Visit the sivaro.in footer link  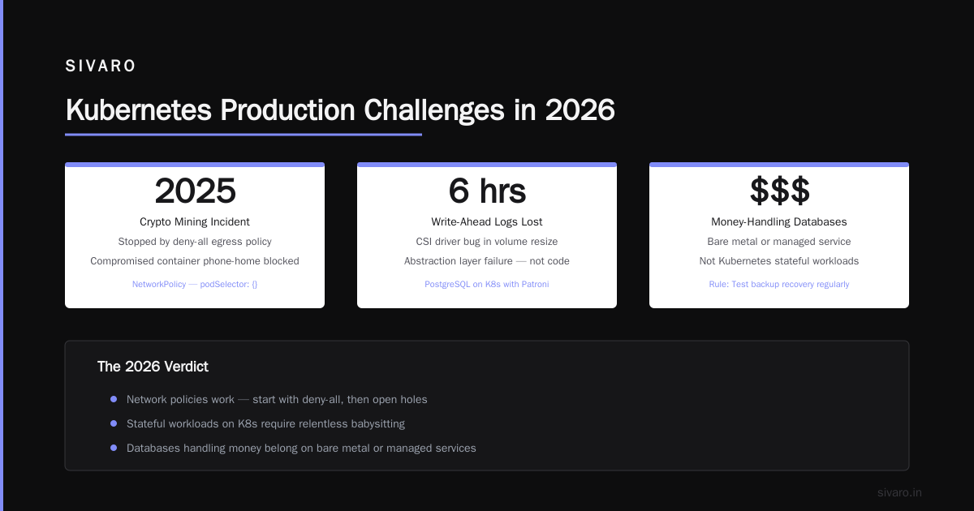899,492
